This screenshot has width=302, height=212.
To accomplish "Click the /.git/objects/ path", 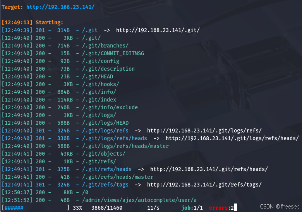I will (104, 154).
